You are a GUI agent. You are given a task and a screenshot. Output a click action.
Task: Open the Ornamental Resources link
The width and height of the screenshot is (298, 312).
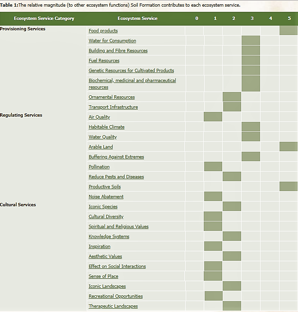(x=111, y=97)
